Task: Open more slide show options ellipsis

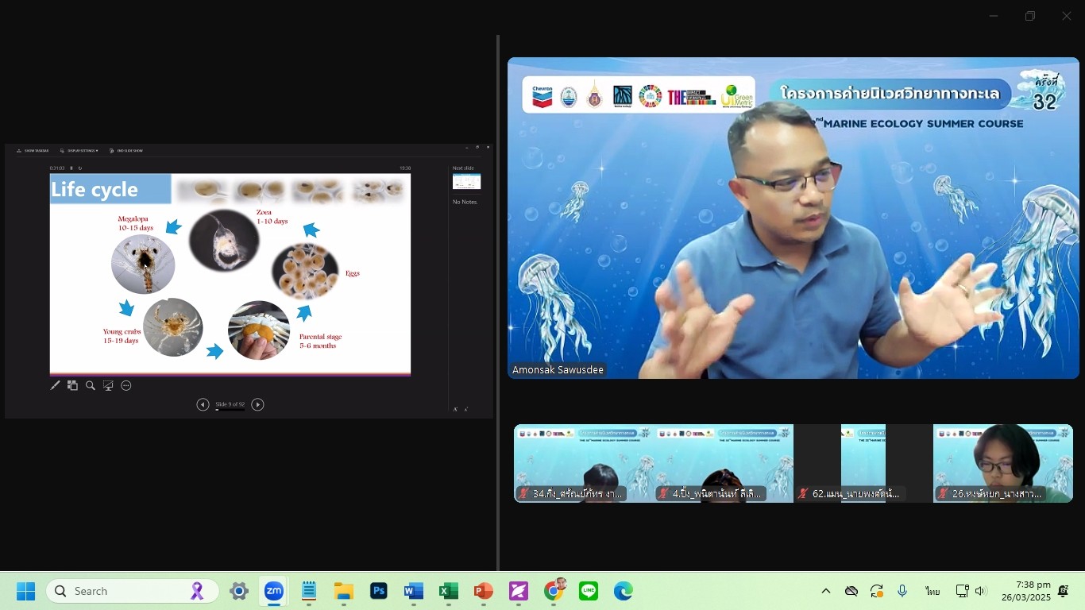Action: [x=125, y=386]
